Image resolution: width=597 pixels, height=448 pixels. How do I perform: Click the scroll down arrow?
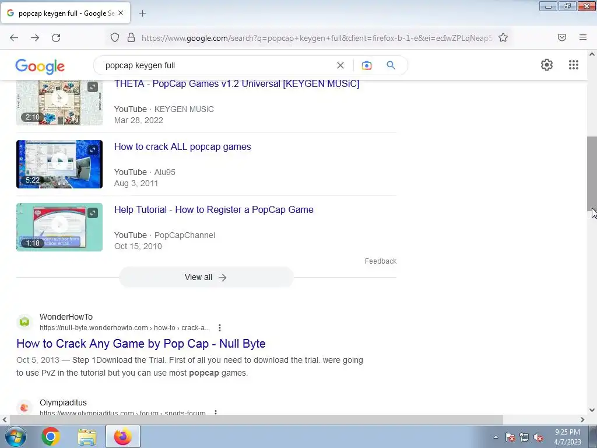tap(592, 410)
